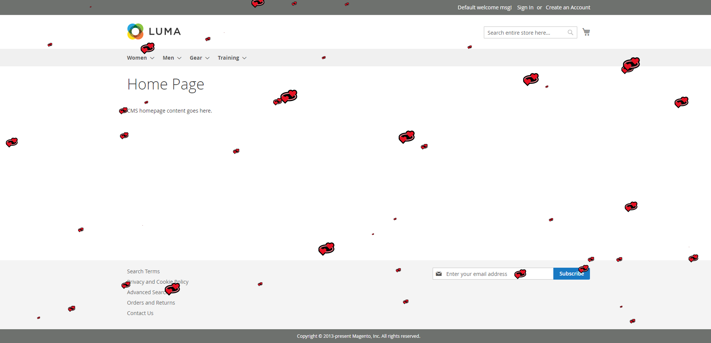
Task: Open the Search Terms link
Action: tap(143, 271)
